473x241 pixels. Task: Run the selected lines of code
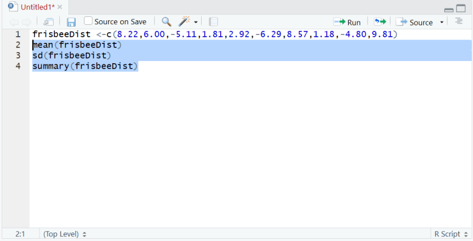coord(347,22)
